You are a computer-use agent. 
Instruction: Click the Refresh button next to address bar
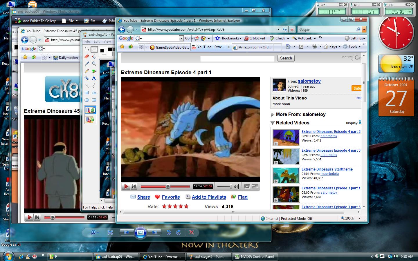(285, 29)
